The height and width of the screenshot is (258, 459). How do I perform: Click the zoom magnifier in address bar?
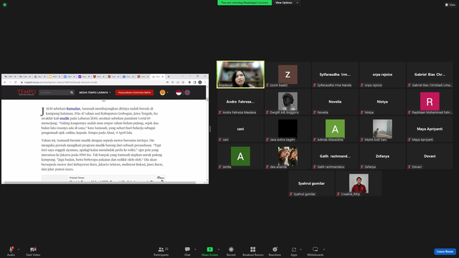(x=173, y=82)
